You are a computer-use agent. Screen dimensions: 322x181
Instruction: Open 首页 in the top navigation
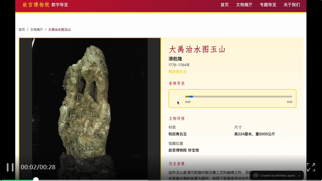[225, 5]
